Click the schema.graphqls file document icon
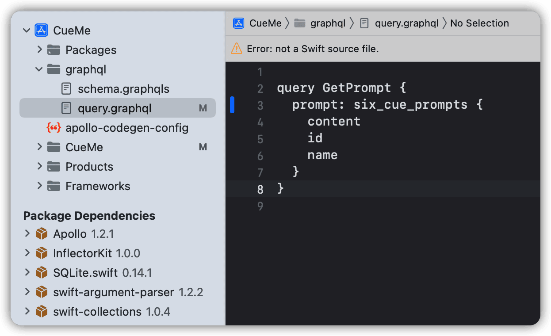This screenshot has height=336, width=551. tap(66, 89)
